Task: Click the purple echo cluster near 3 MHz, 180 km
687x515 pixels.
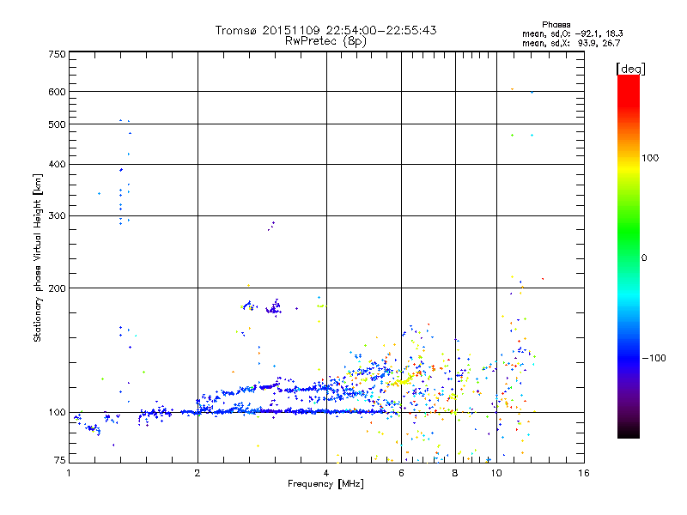Action: [x=274, y=308]
